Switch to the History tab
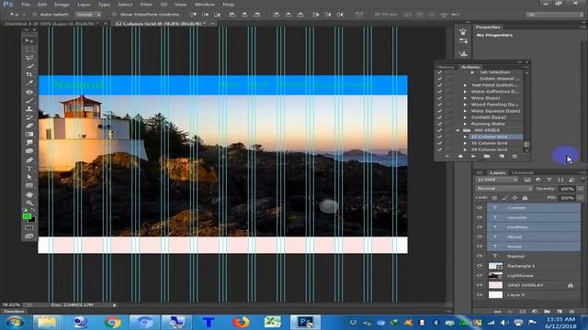This screenshot has height=330, width=588. click(x=446, y=67)
